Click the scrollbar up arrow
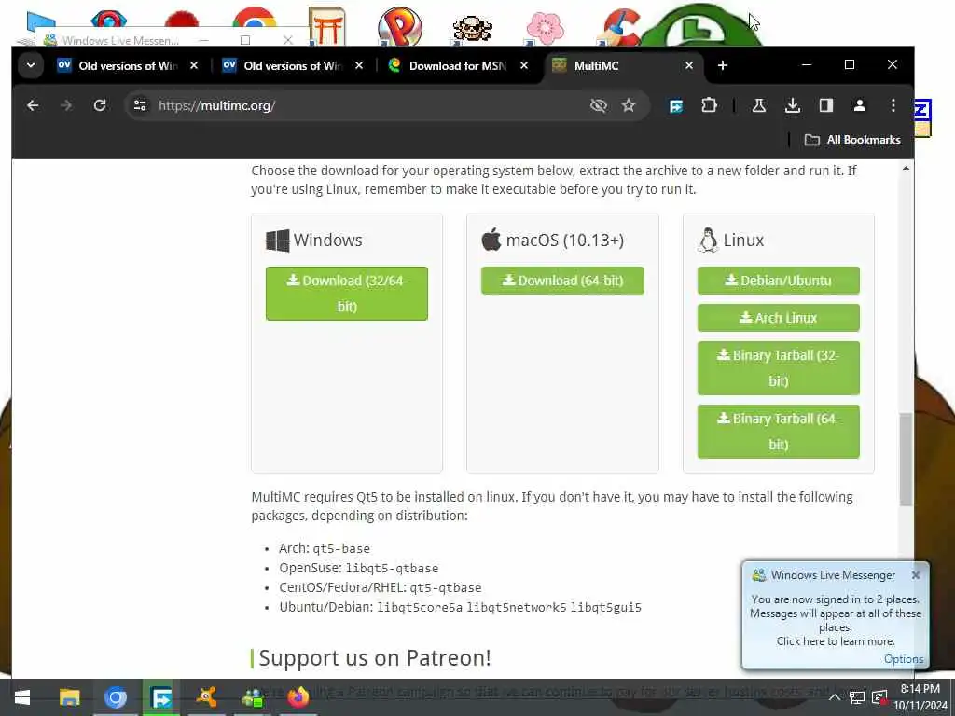The image size is (955, 716). tap(906, 168)
